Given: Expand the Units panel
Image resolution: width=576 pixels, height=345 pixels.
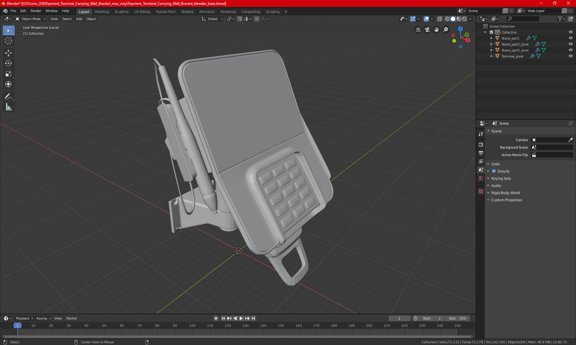Looking at the screenshot, I should click(x=495, y=164).
